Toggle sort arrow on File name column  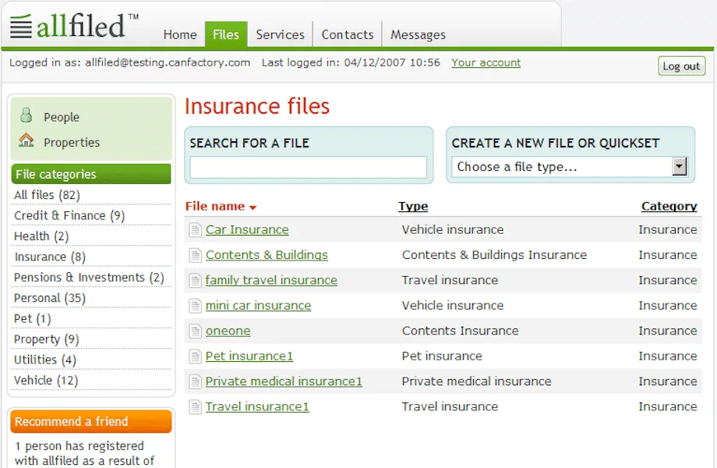point(253,207)
